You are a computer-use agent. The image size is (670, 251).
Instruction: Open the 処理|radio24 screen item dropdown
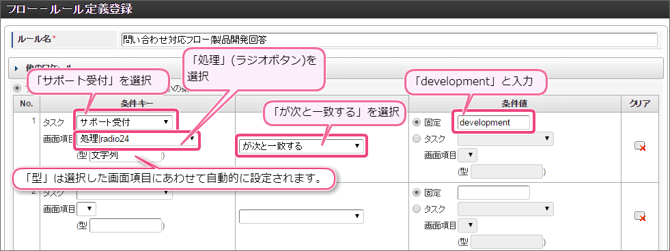click(x=137, y=138)
